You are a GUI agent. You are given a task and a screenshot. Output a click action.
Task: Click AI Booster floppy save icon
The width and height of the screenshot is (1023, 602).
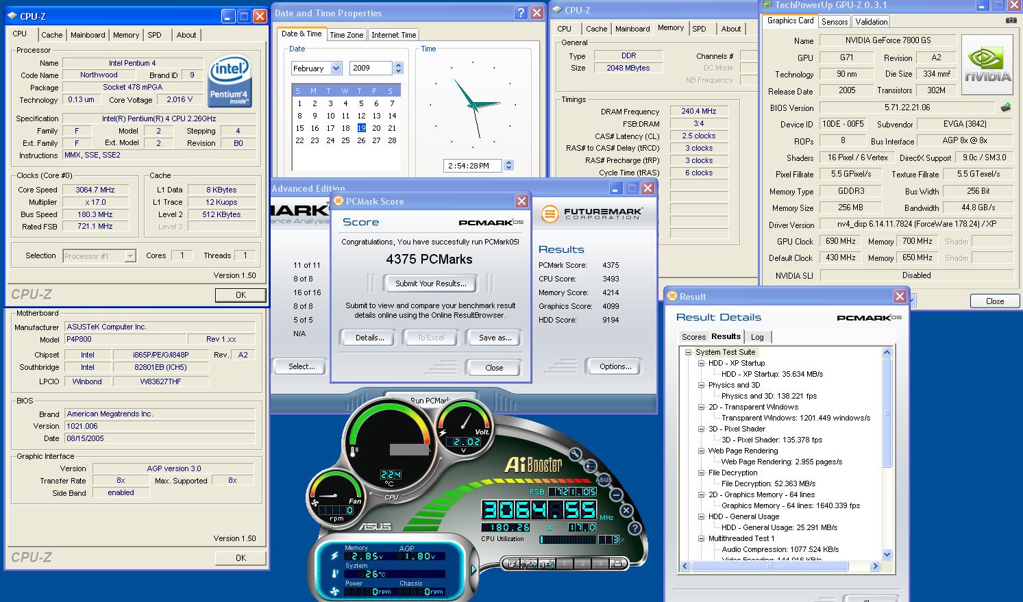(617, 564)
